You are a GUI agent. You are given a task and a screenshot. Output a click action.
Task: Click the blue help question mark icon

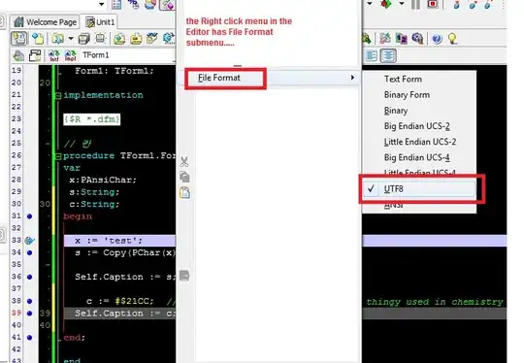(x=437, y=39)
